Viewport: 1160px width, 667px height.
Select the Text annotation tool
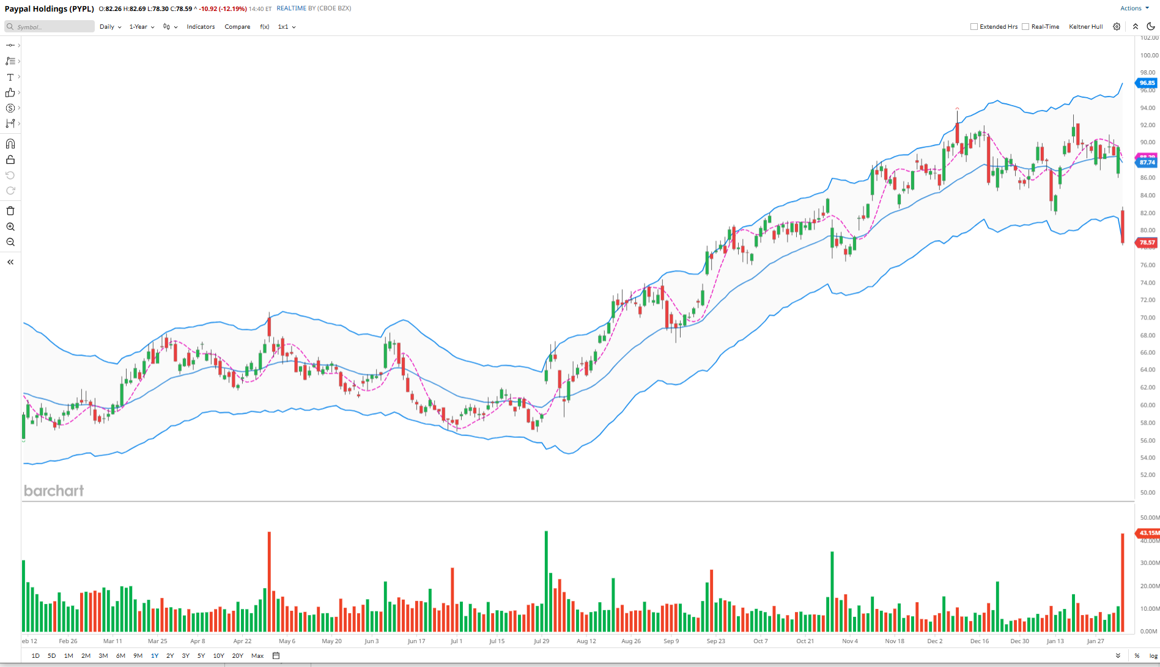(10, 77)
